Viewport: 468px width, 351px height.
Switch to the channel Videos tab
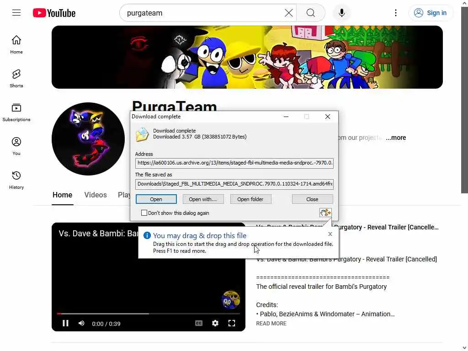(96, 195)
